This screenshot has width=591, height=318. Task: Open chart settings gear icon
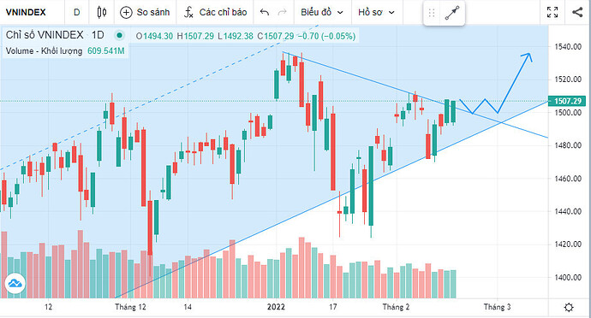(569, 308)
